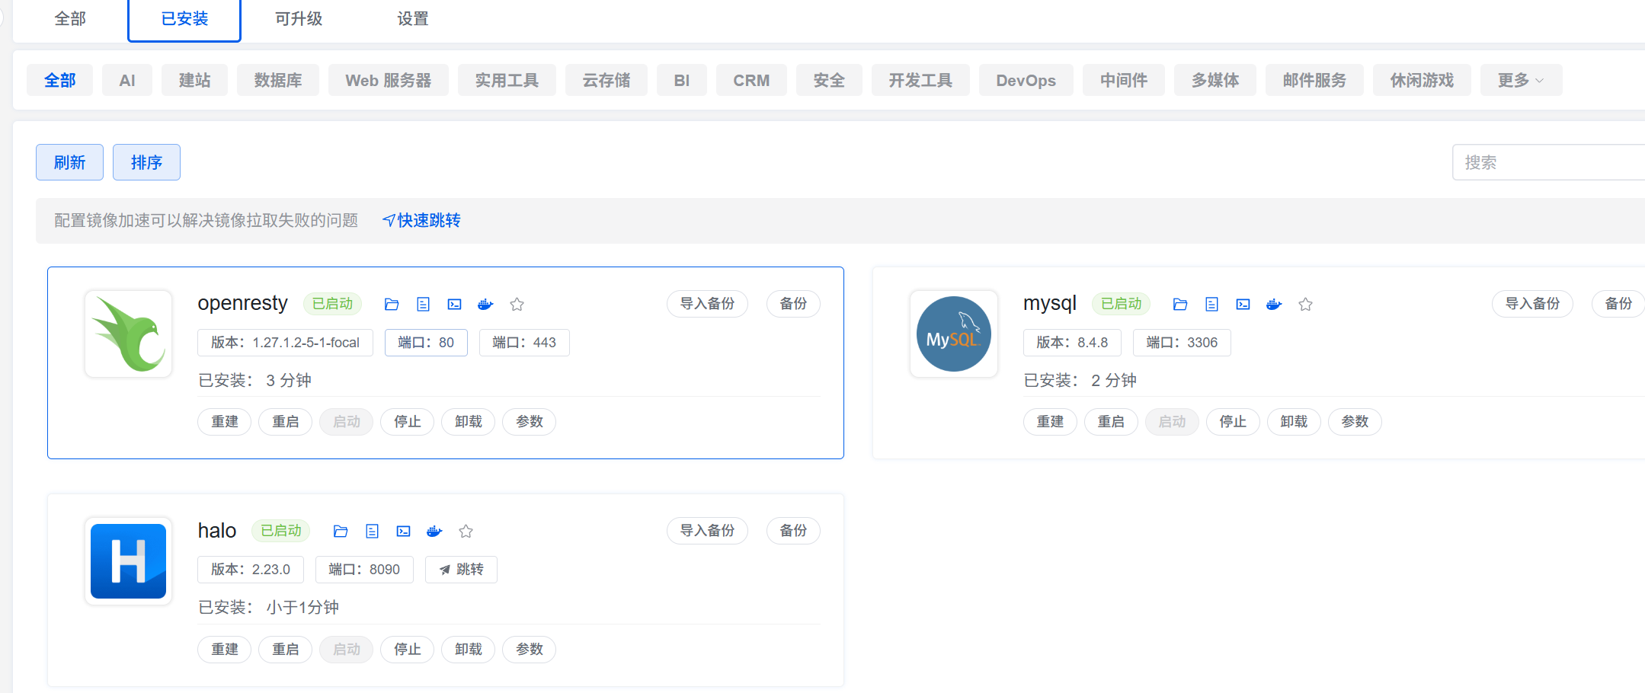
Task: View the halo log document icon
Action: tap(372, 532)
